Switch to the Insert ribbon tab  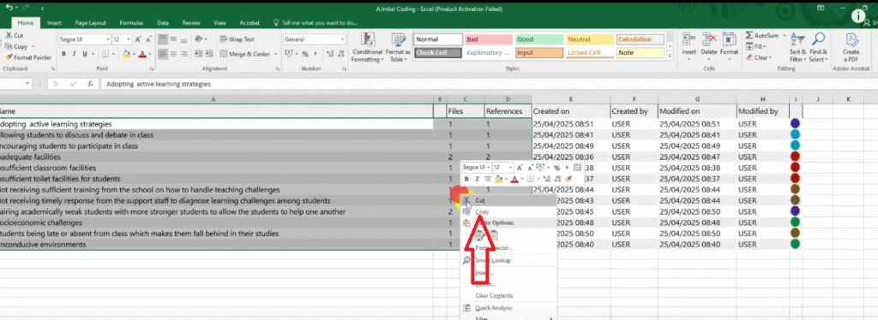tap(54, 23)
